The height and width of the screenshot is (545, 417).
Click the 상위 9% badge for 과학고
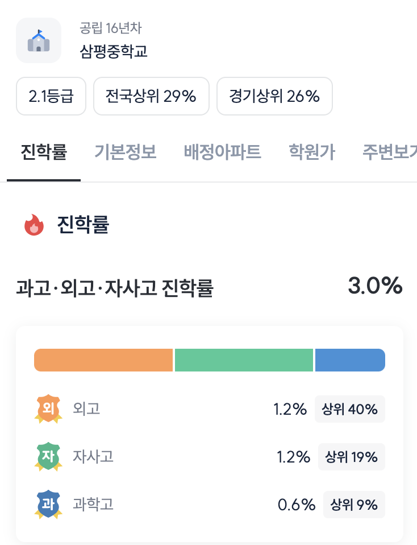pyautogui.click(x=354, y=505)
